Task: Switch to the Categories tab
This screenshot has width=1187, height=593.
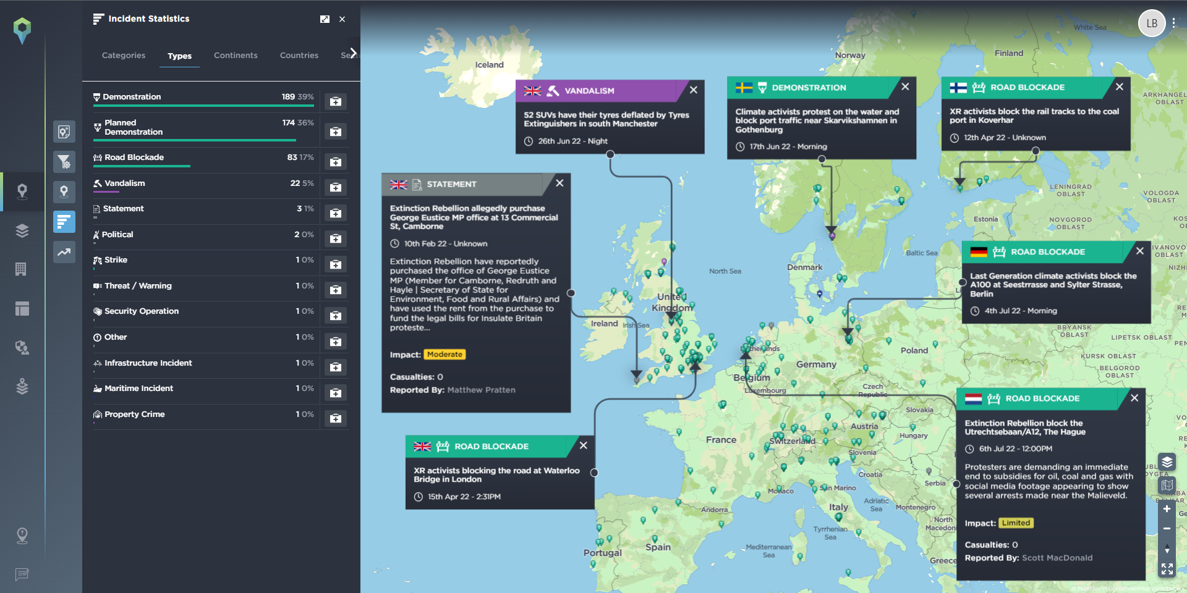Action: pos(124,56)
